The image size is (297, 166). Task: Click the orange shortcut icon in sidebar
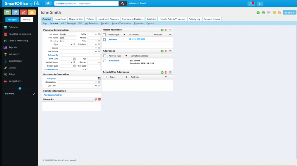pyautogui.click(x=32, y=12)
